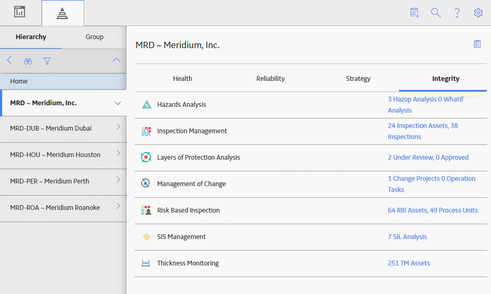Select Home in the hierarchy list
This screenshot has height=294, width=491.
tap(63, 81)
